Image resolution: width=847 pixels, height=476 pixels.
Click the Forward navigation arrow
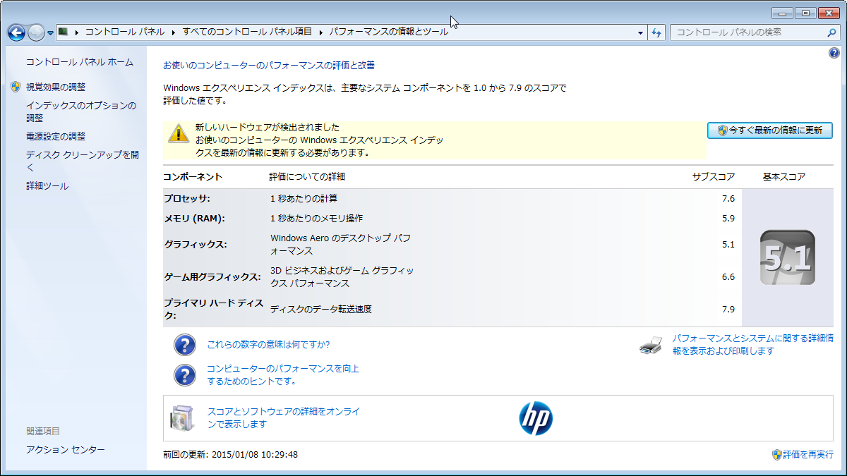tap(36, 32)
